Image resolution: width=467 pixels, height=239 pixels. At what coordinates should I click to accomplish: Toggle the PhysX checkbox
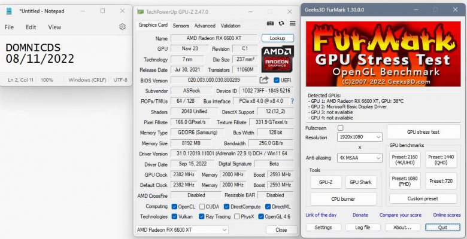tap(236, 216)
